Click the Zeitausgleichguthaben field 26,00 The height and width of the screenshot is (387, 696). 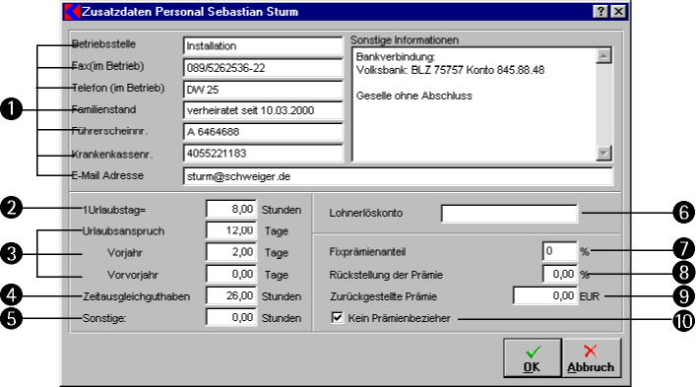[x=231, y=295]
